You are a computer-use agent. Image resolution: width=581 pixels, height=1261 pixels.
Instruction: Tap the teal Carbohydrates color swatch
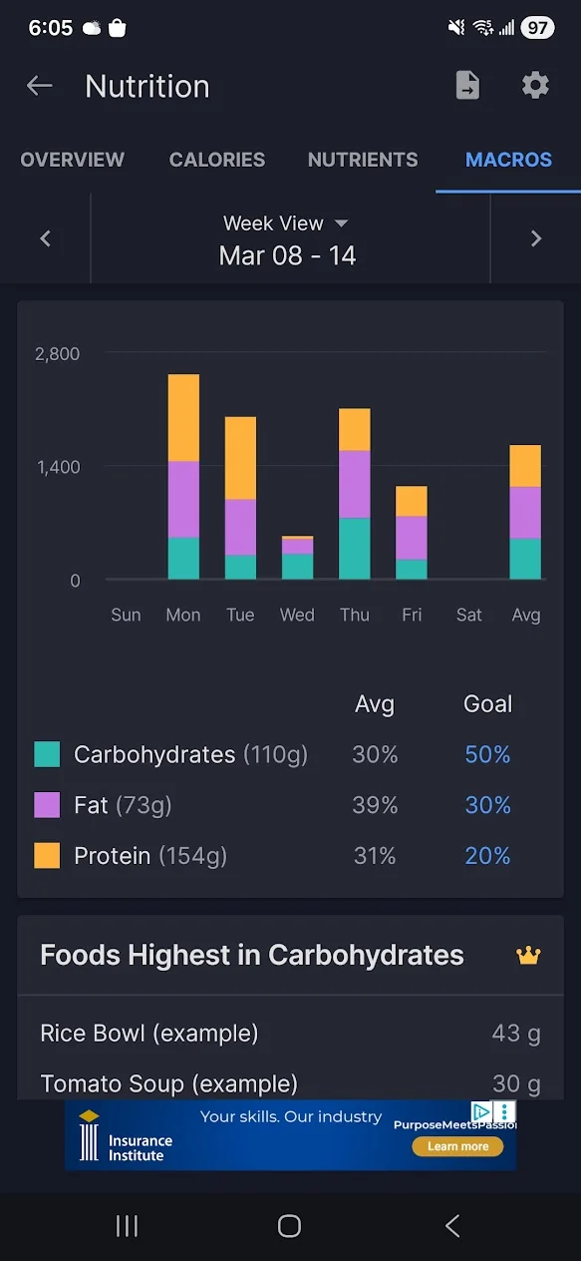[47, 754]
